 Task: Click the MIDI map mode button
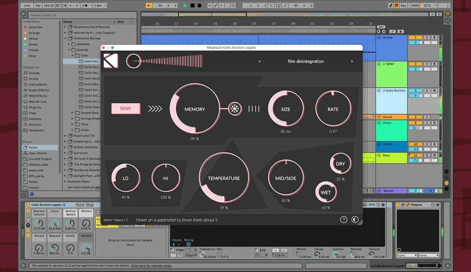[x=415, y=6]
